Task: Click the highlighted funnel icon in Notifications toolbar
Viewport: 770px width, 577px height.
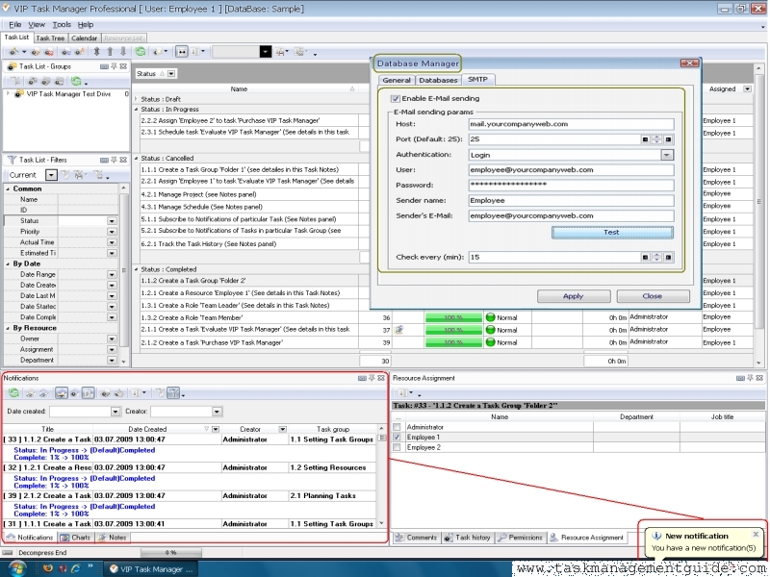Action: (173, 393)
